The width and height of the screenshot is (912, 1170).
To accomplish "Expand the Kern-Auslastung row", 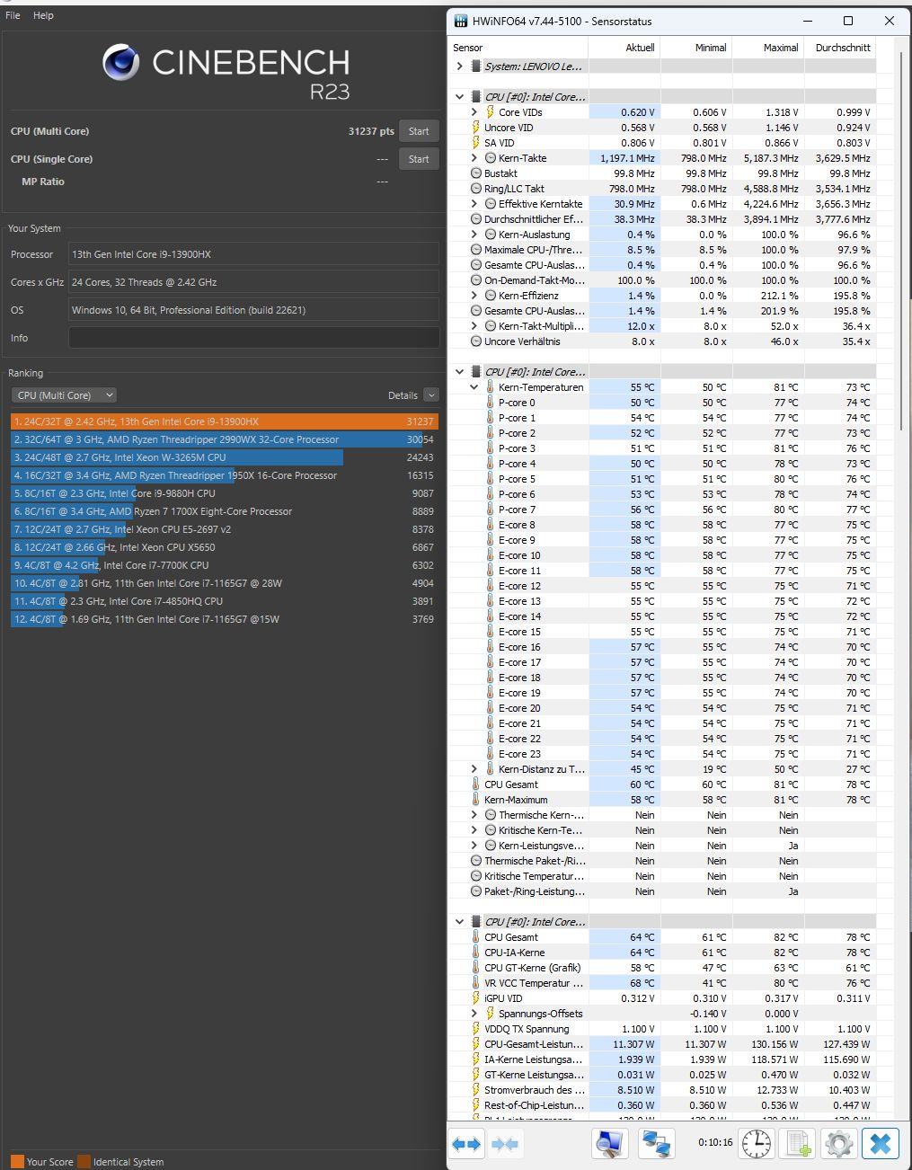I will pyautogui.click(x=474, y=235).
